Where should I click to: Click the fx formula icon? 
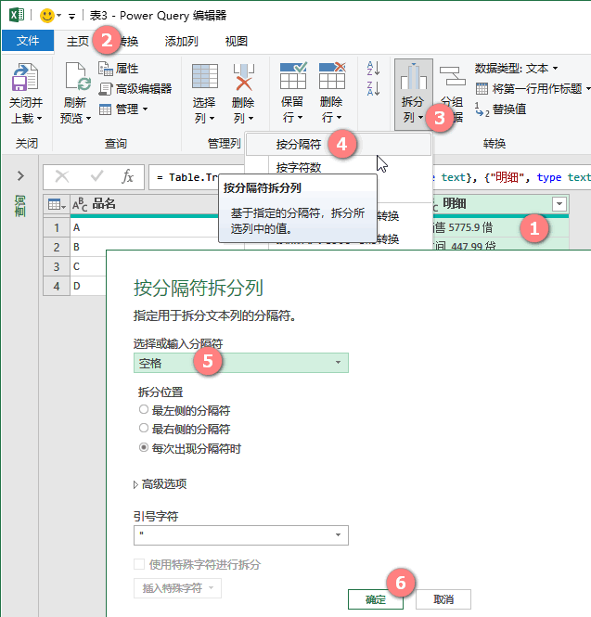click(127, 176)
